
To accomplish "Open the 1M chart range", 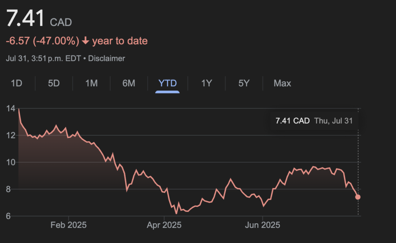I will 91,83.
